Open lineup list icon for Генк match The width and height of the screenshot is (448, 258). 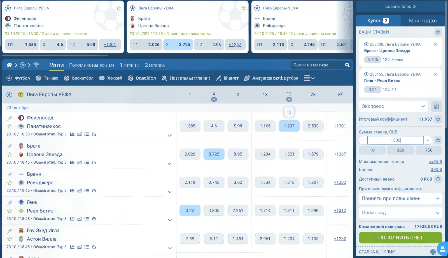tap(87, 219)
